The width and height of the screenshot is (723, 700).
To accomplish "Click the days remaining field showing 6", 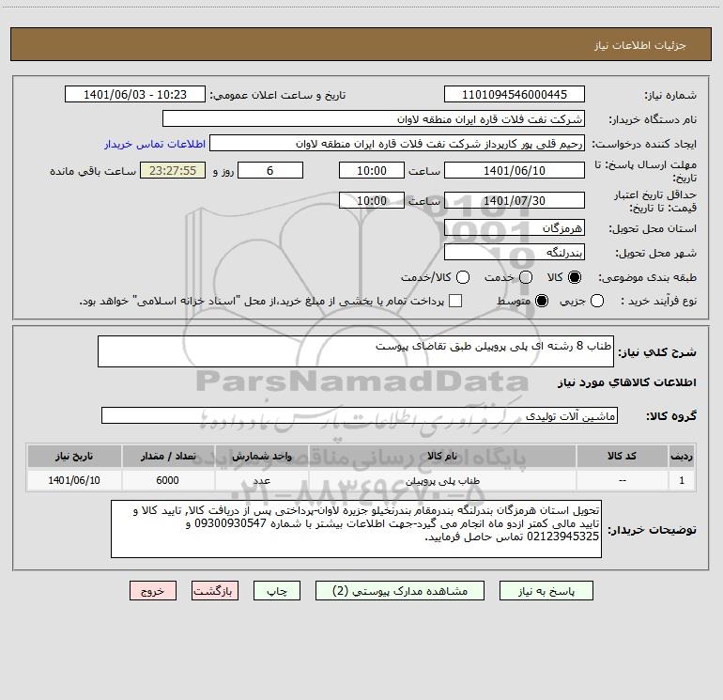I will [x=270, y=171].
